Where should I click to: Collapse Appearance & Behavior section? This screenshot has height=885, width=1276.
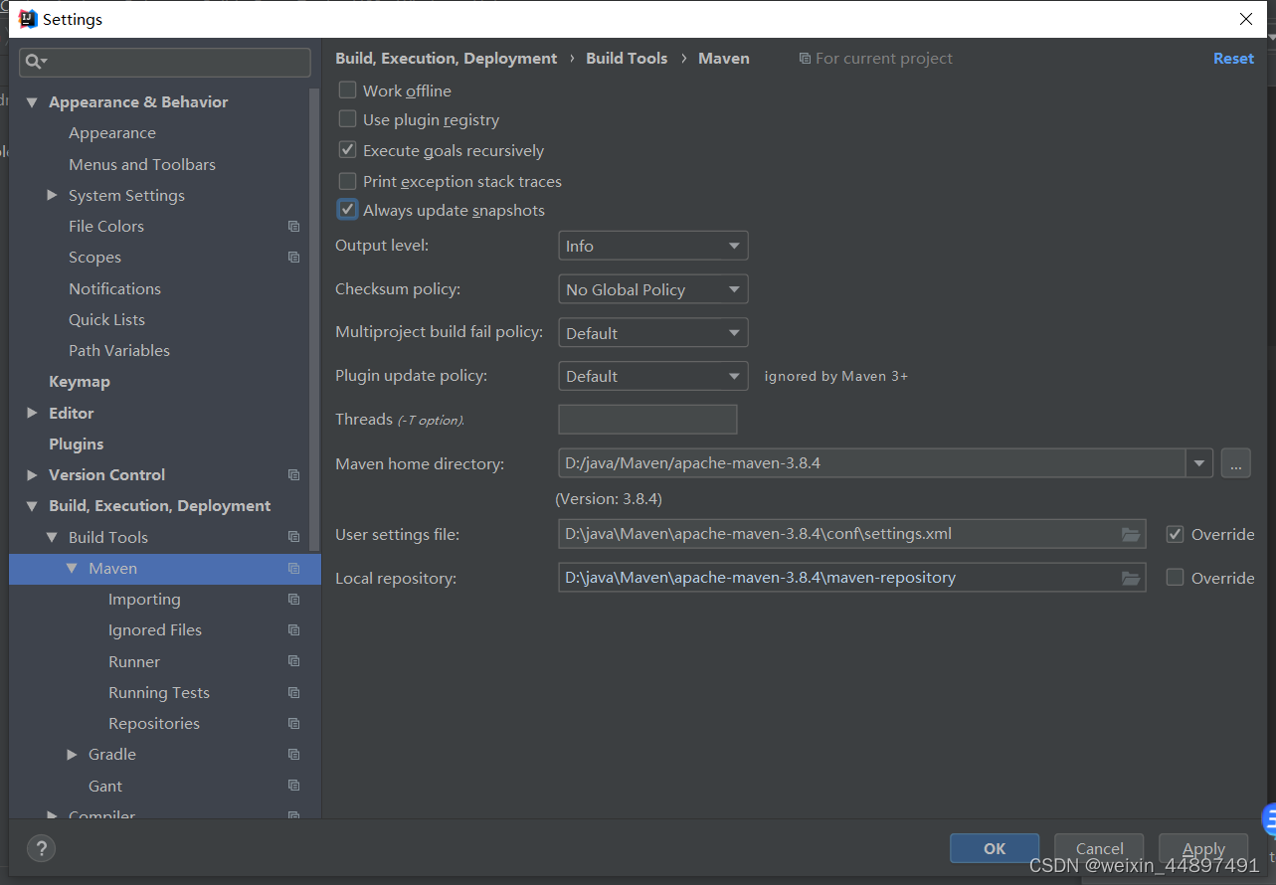(x=32, y=102)
